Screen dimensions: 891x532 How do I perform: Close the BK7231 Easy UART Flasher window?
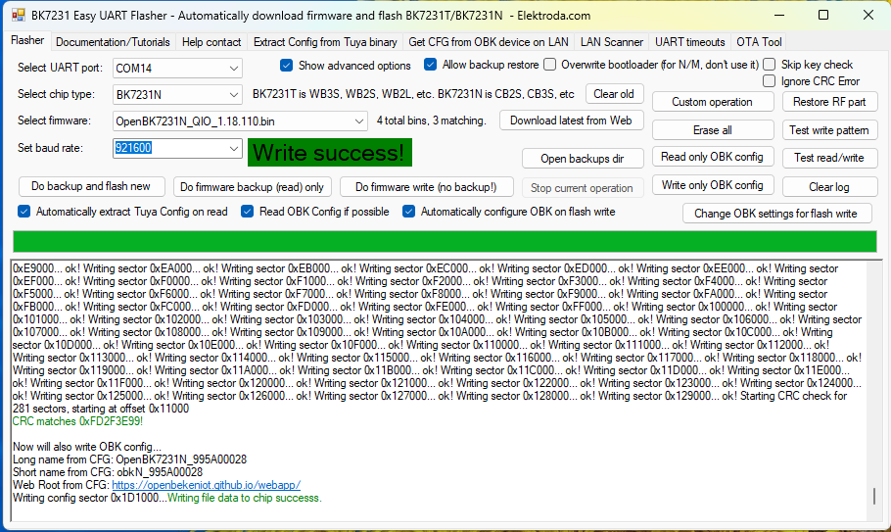coord(868,15)
